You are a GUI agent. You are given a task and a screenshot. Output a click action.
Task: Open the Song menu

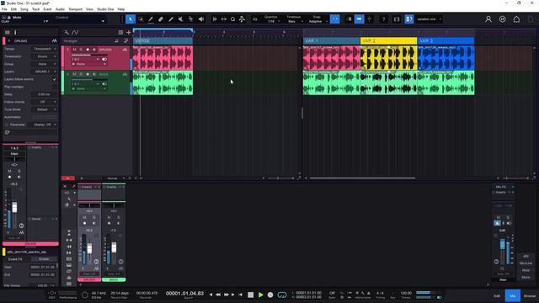click(24, 9)
